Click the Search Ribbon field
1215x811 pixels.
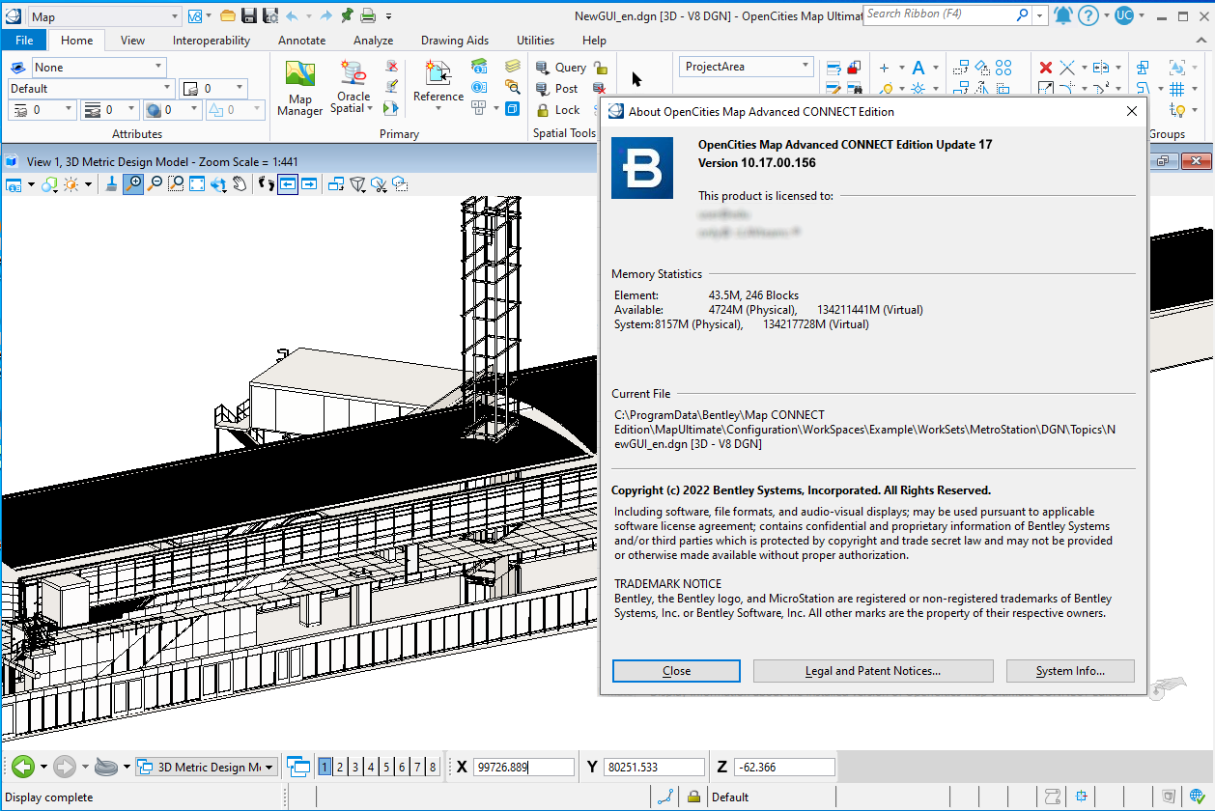[947, 15]
